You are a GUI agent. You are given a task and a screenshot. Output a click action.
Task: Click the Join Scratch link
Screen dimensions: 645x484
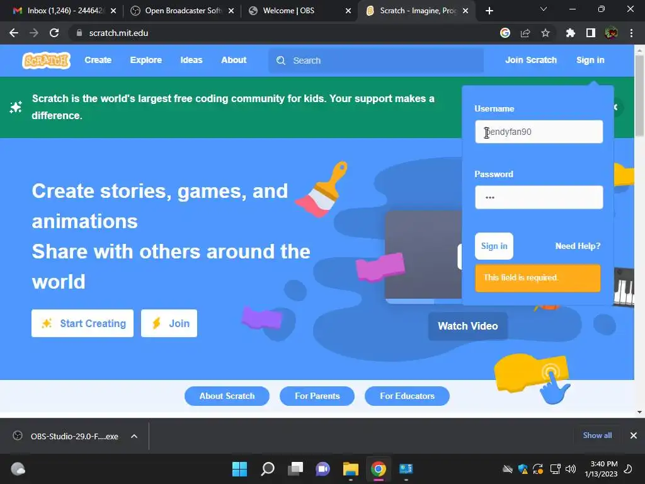pos(530,60)
